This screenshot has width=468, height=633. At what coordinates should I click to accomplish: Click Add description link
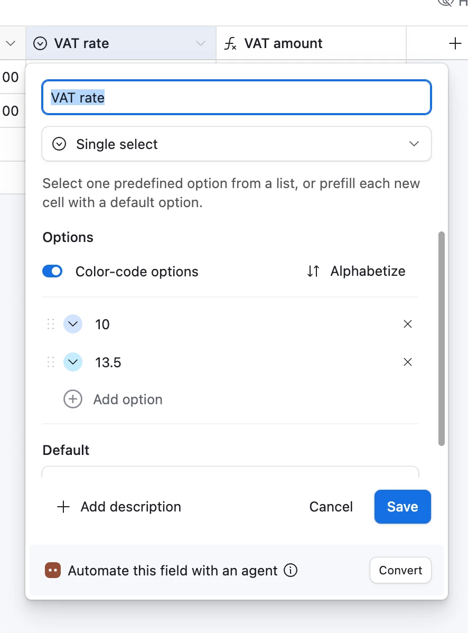coord(119,507)
